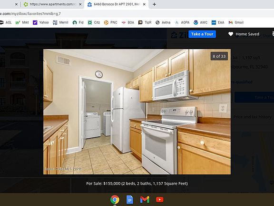Screen dimensions: 274x206
Task: Launch Google Docs from the shelf
Action: (130, 199)
